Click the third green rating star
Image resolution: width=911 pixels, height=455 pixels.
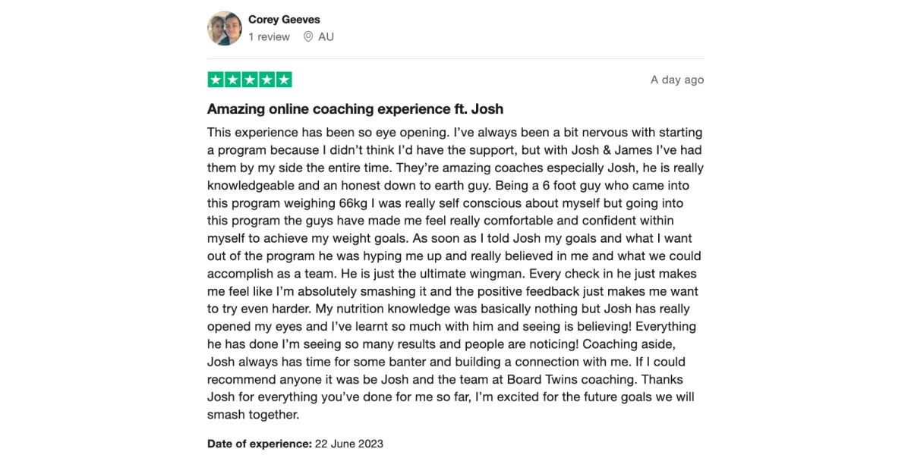pos(250,80)
